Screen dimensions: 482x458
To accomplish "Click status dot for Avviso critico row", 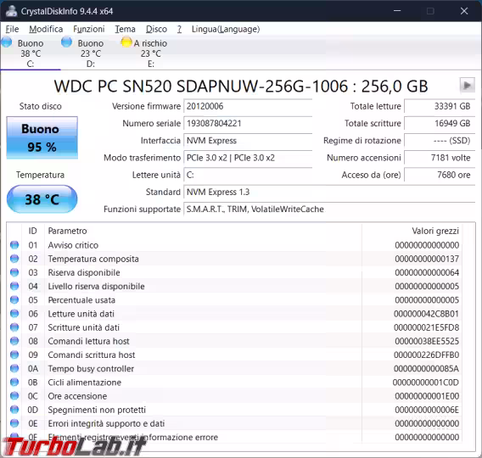I will tap(14, 245).
